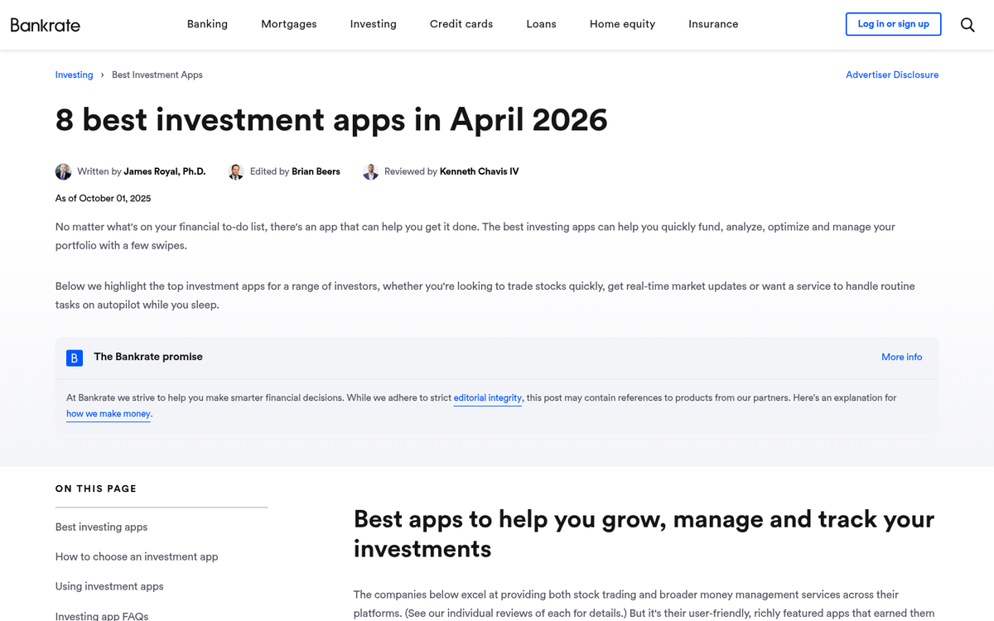Image resolution: width=994 pixels, height=621 pixels.
Task: Open the editorial integrity link
Action: 487,397
